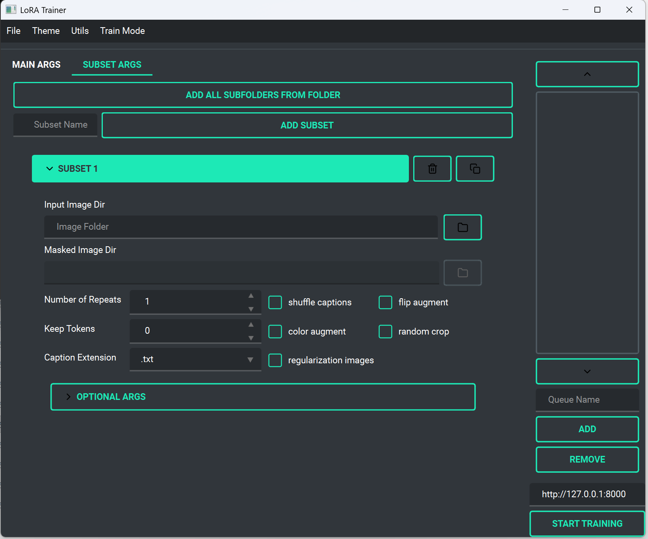Select the Subset Args tab
Viewport: 648px width, 539px height.
112,65
